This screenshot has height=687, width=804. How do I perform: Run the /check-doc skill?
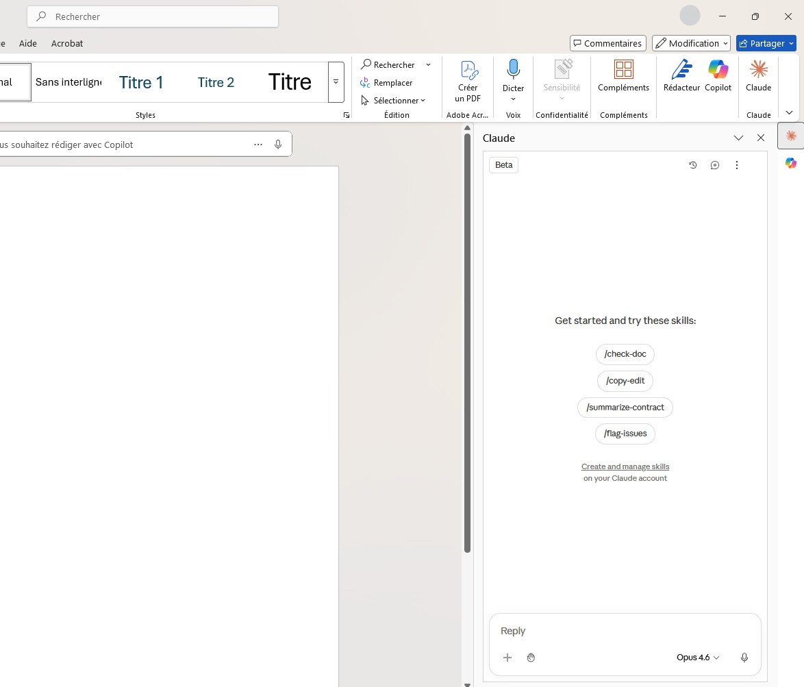click(x=625, y=354)
